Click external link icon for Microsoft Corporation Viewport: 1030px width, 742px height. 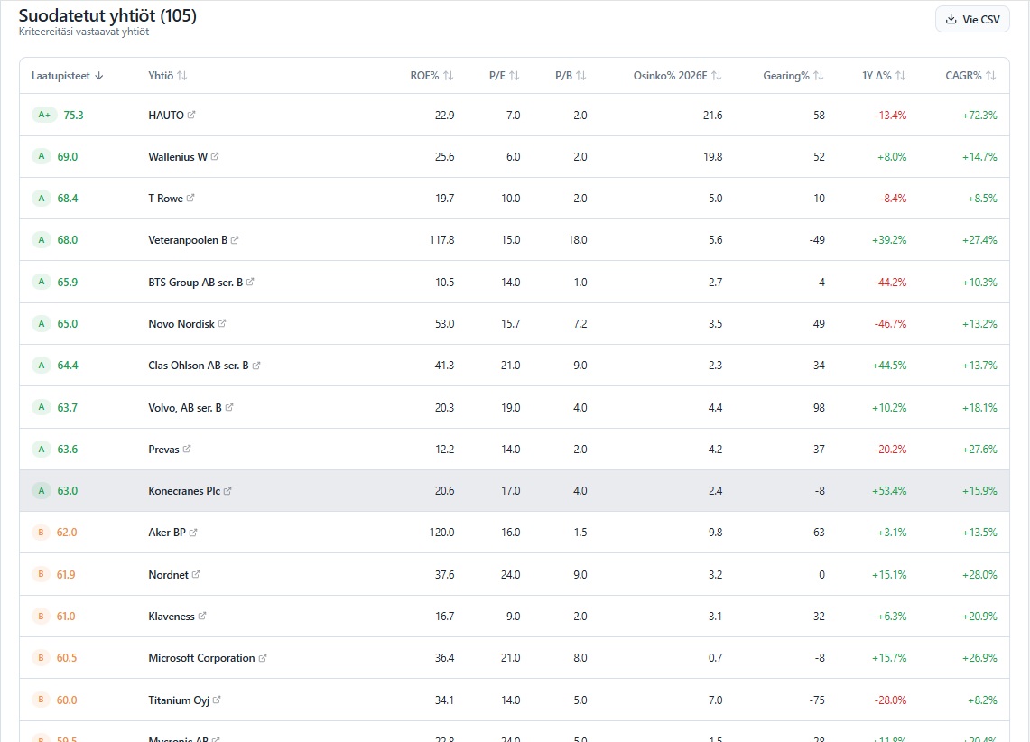coord(263,658)
